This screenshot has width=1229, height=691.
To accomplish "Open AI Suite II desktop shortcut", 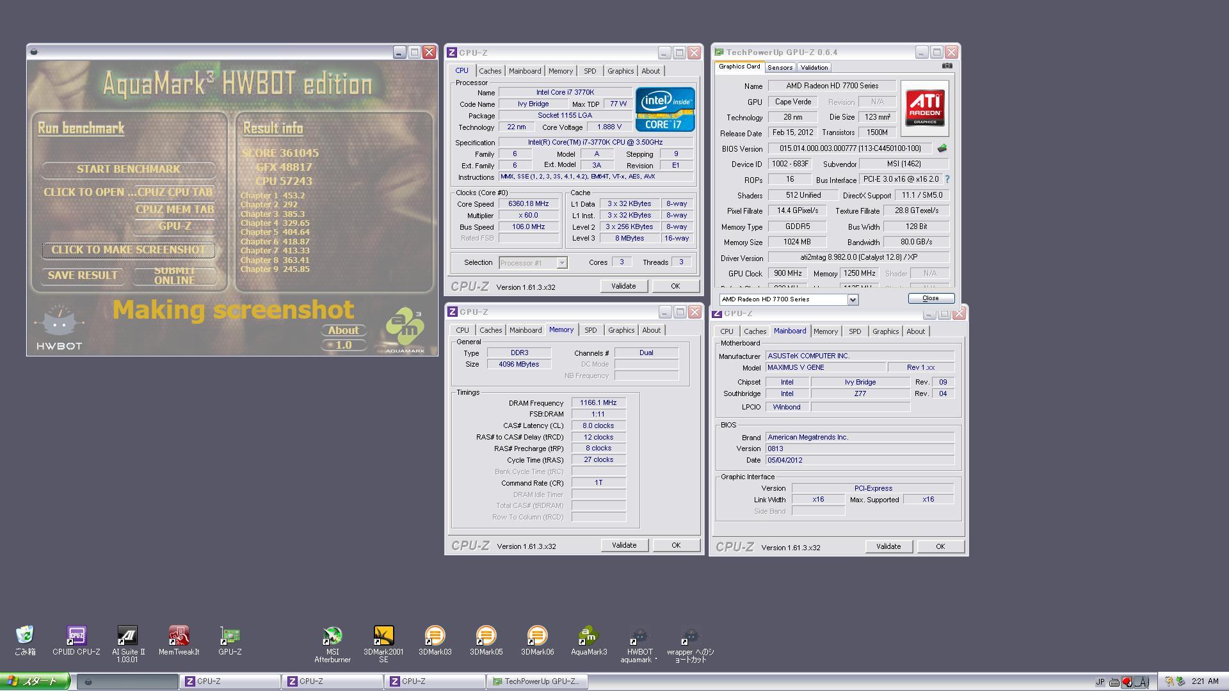I will tap(128, 644).
